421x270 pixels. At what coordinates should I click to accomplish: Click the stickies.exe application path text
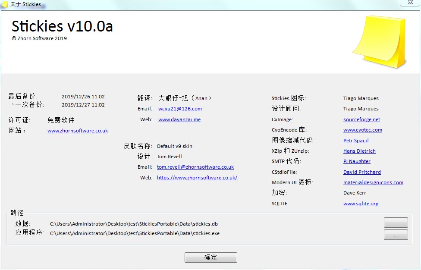click(135, 233)
